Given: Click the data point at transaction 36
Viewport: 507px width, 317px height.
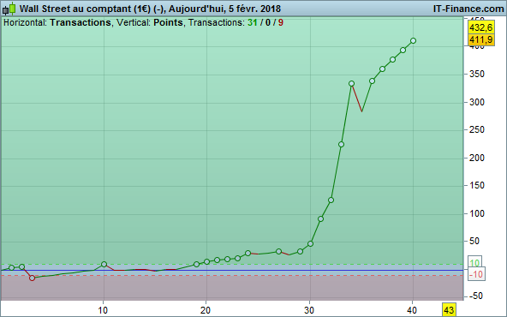Looking at the screenshot, I should pos(372,81).
